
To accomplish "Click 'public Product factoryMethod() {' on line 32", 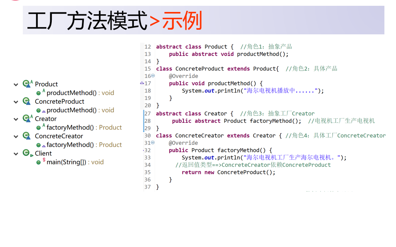I will (x=221, y=151).
